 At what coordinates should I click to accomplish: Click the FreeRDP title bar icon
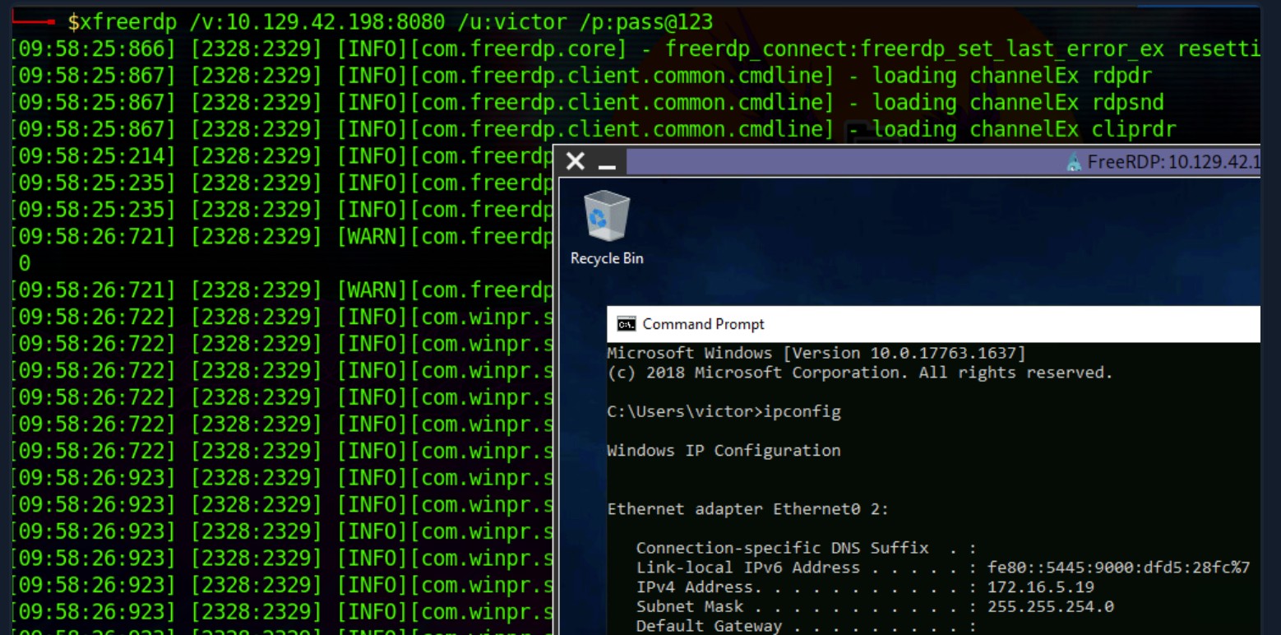coord(1074,162)
